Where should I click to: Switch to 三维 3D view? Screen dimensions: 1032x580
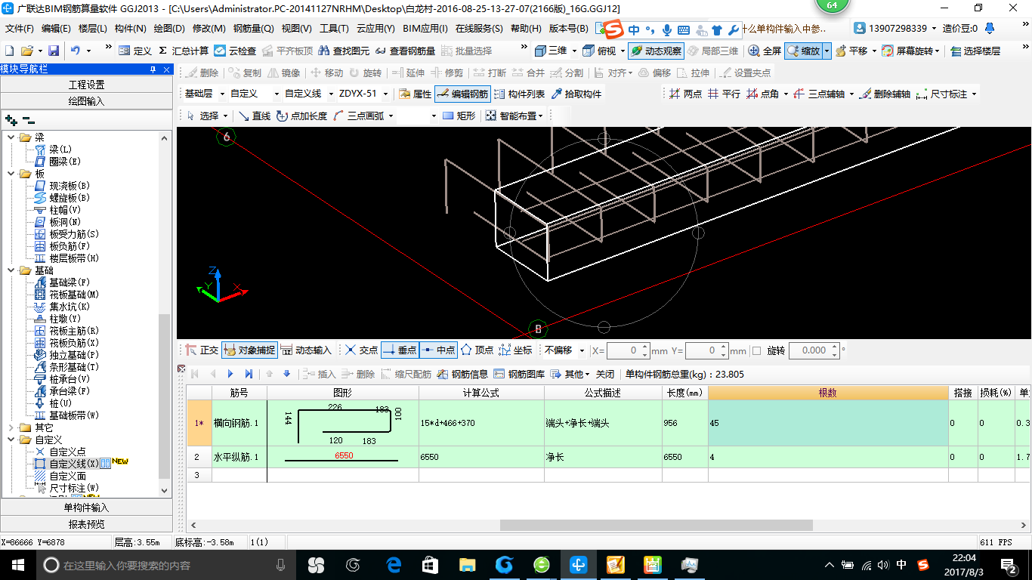[x=551, y=51]
